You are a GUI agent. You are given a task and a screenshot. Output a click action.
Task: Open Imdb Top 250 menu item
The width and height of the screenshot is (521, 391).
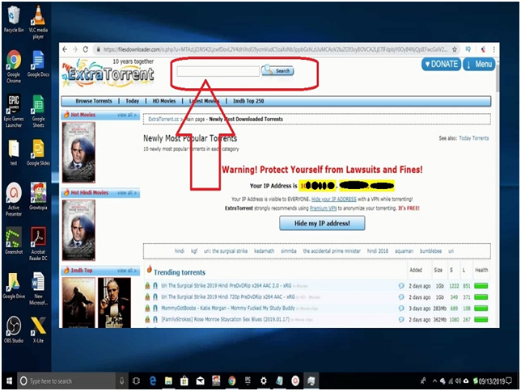click(248, 101)
